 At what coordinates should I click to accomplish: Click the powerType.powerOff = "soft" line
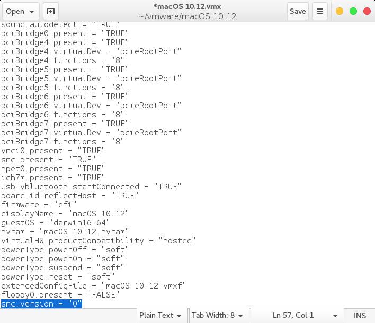coord(65,250)
